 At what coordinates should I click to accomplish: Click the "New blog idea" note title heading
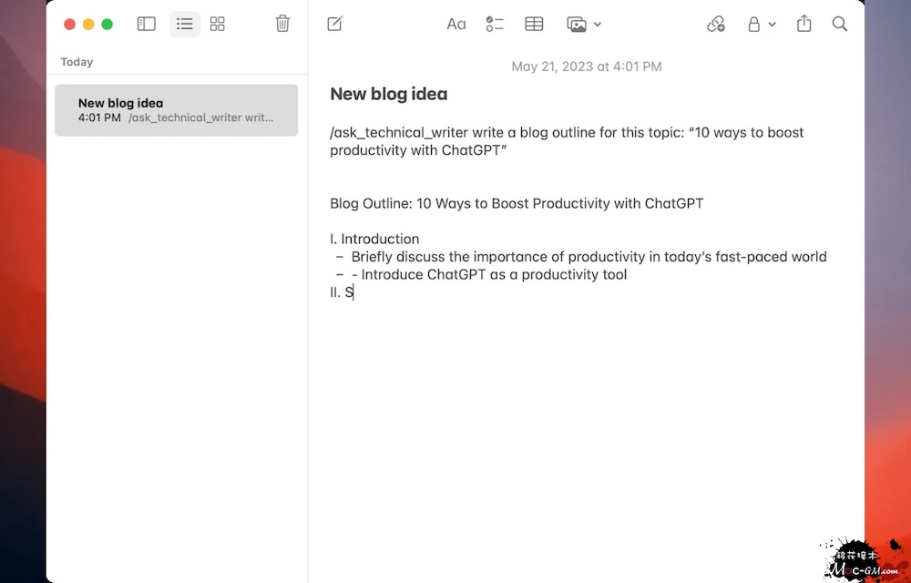(389, 94)
